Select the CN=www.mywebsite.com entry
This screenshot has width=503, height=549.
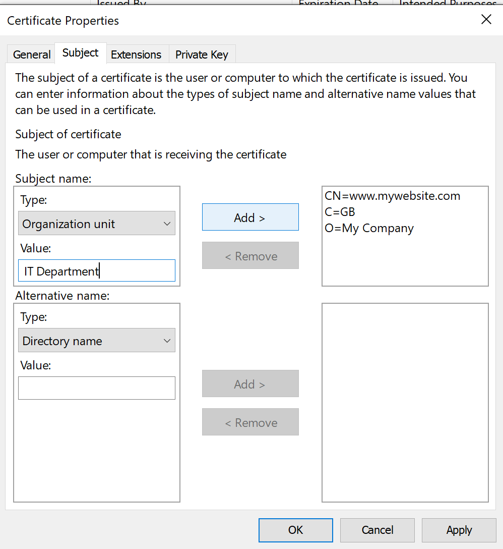coord(393,196)
